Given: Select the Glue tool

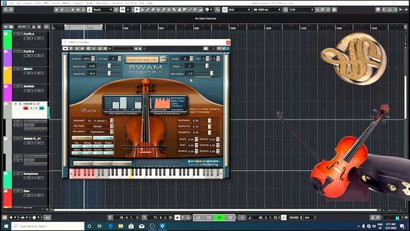Looking at the screenshot, I should (163, 10).
